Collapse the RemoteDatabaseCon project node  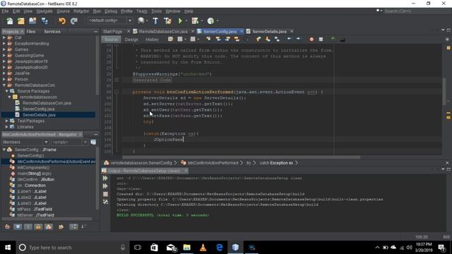[4, 85]
